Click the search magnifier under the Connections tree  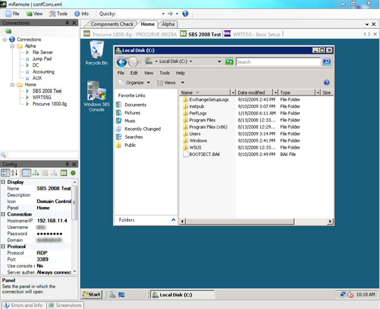(3, 154)
